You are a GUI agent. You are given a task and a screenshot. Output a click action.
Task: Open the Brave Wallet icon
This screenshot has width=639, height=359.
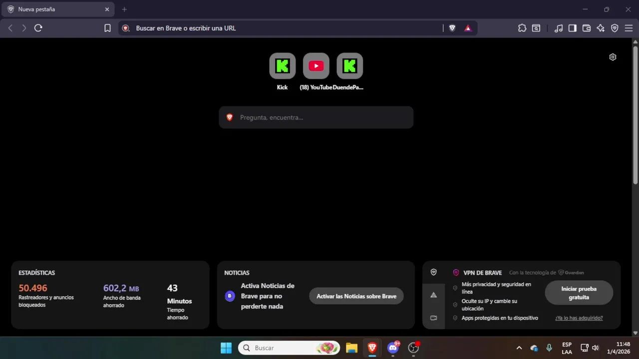pos(587,28)
